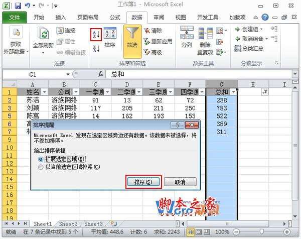Open the 姓名 column filter dropdown
301x239 pixels.
tap(44, 92)
